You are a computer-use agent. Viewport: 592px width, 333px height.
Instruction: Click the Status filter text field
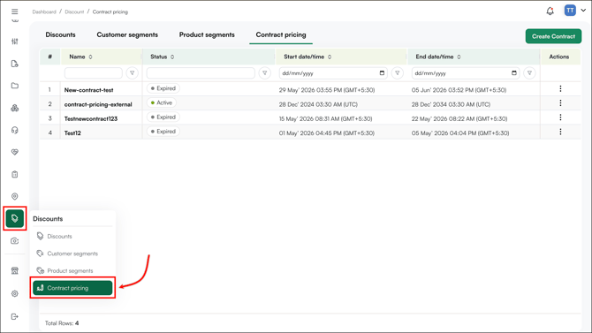pos(201,72)
